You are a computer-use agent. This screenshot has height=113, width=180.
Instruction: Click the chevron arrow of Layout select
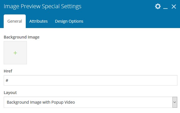click(x=175, y=102)
